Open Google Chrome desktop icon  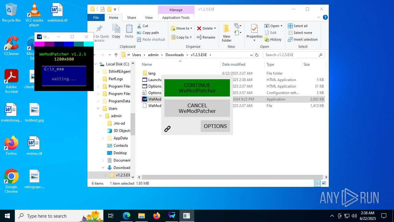click(x=11, y=181)
